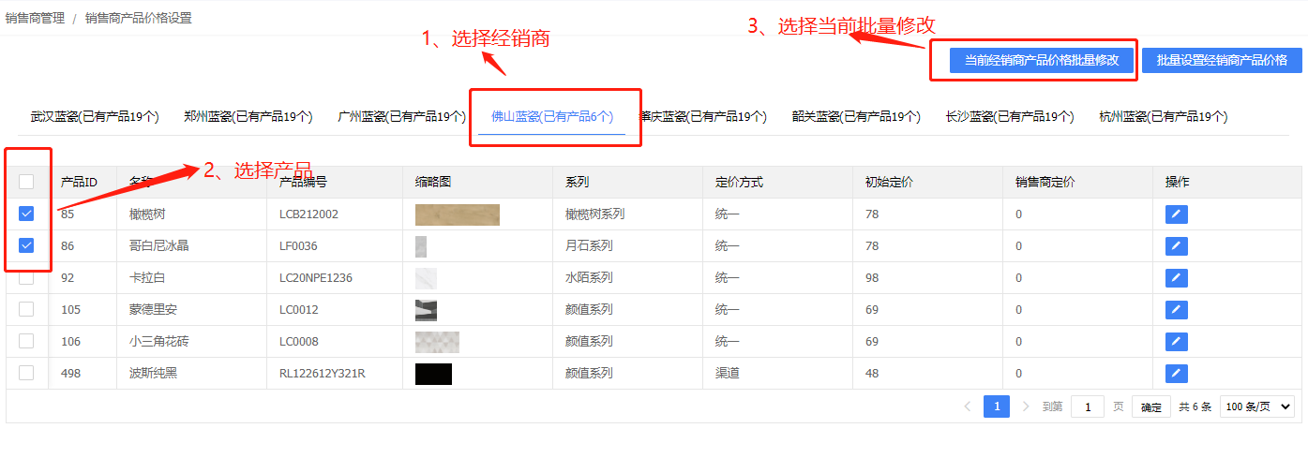Edit price for product 波斯纯黑

(x=1176, y=374)
